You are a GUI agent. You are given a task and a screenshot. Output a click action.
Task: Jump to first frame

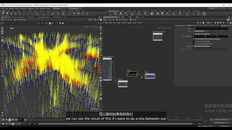(3, 120)
